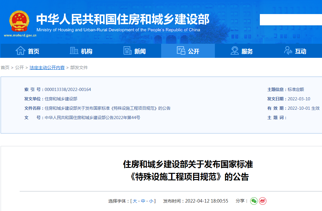Click the interaction icon beside 互动
The height and width of the screenshot is (211, 322).
coord(288,51)
